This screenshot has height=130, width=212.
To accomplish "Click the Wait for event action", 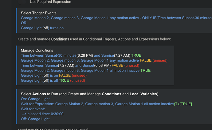I will click(x=33, y=109).
